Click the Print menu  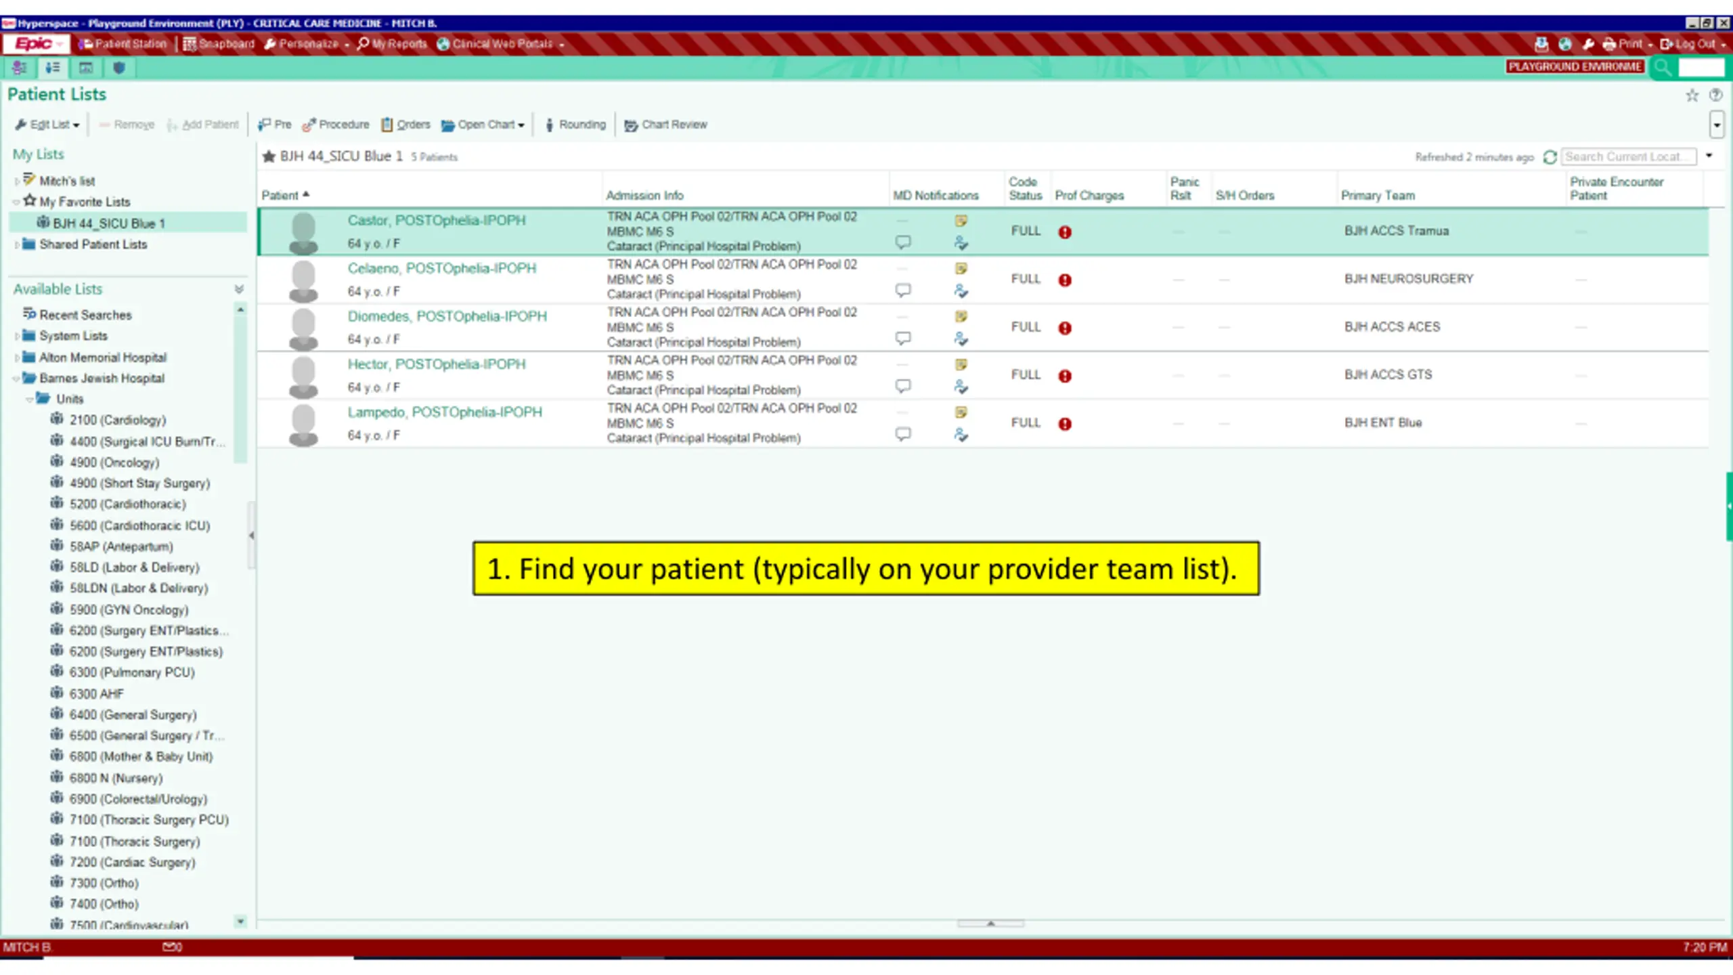click(x=1627, y=44)
